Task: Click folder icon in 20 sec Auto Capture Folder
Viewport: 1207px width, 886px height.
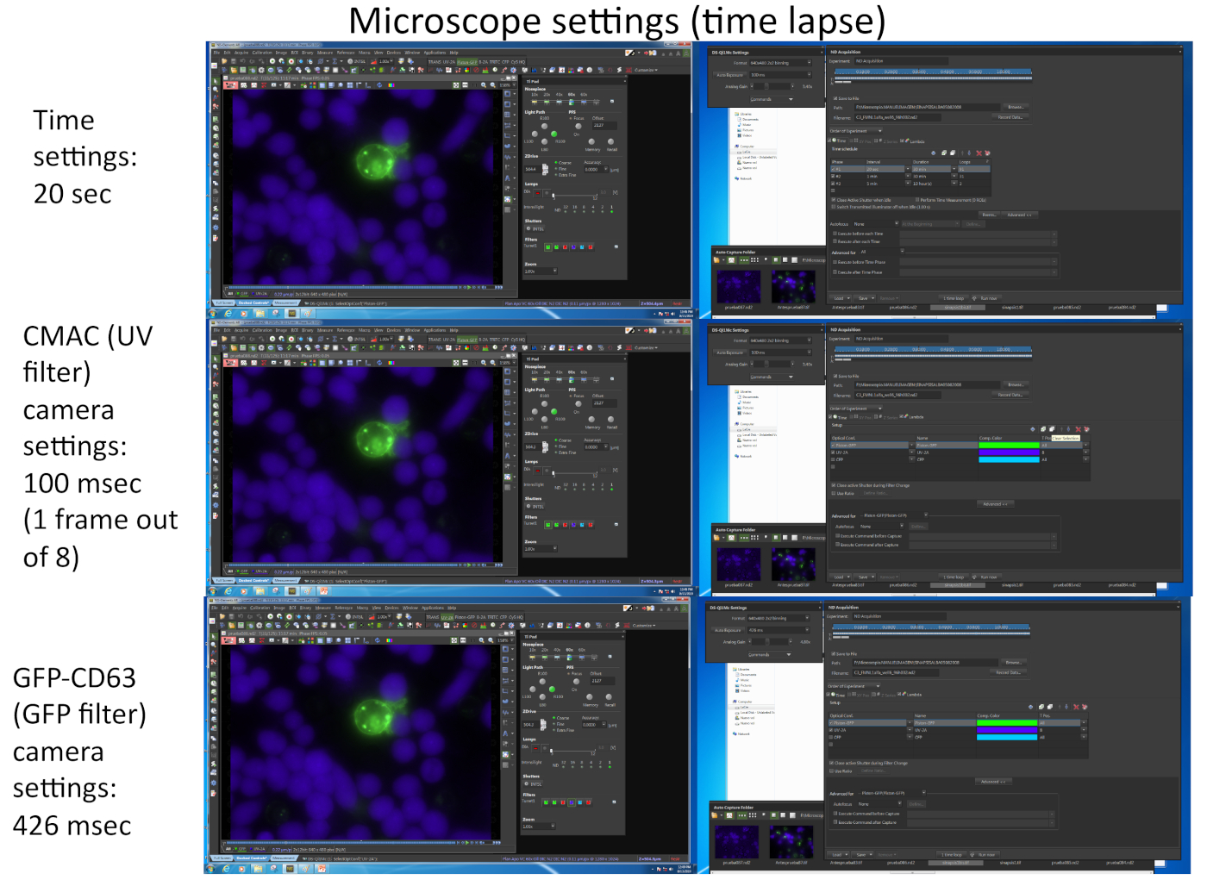Action: (716, 259)
